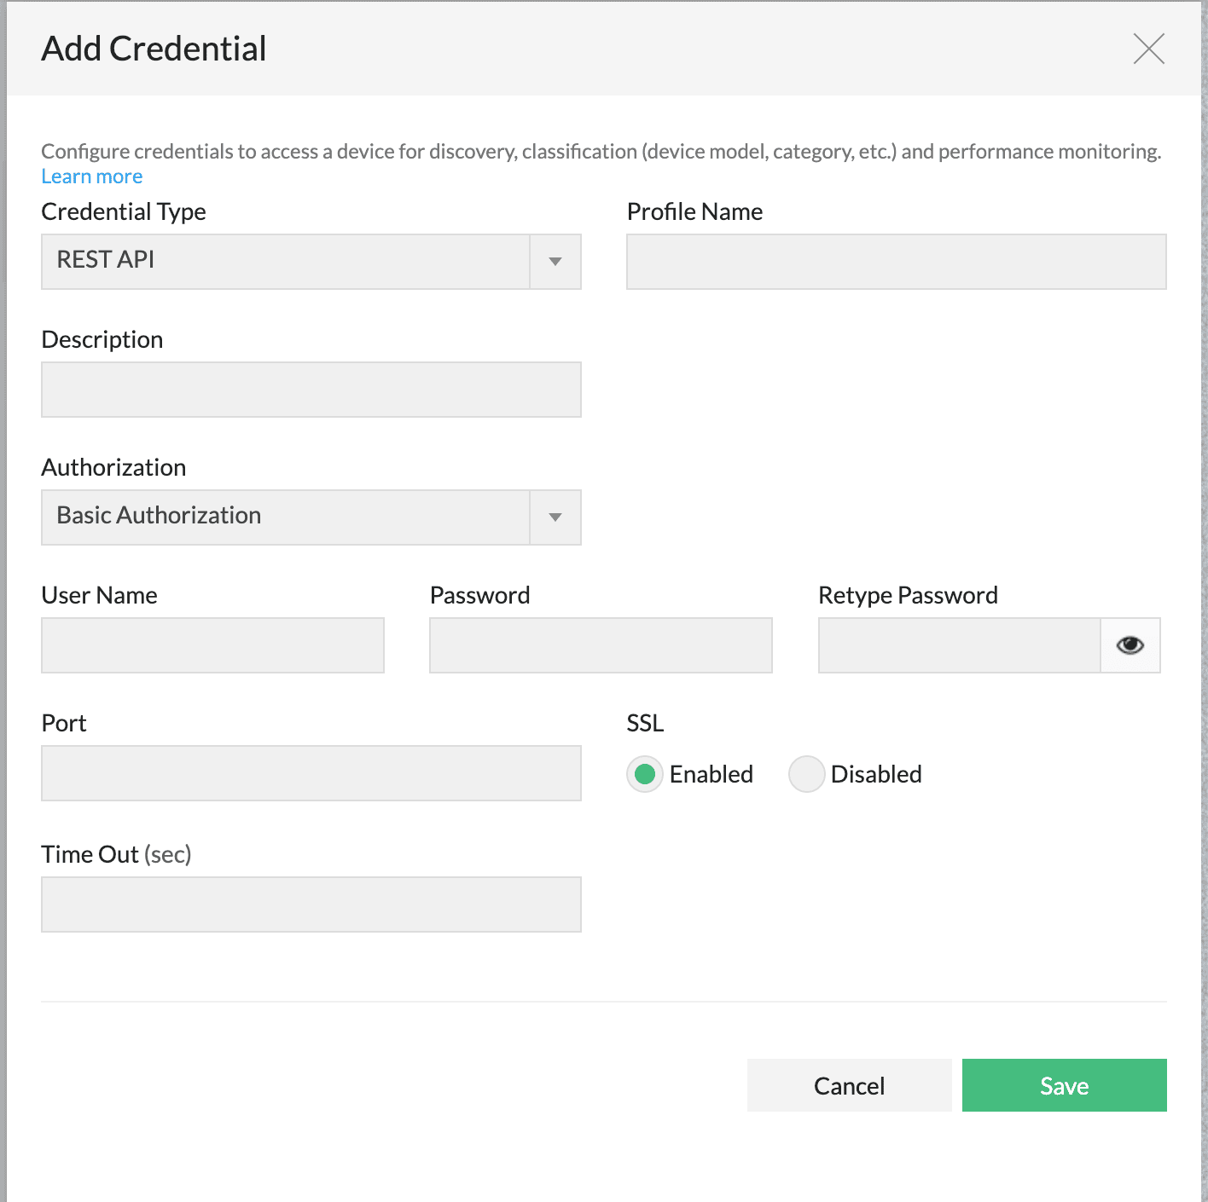Click the Save button
The height and width of the screenshot is (1202, 1208).
click(1064, 1085)
